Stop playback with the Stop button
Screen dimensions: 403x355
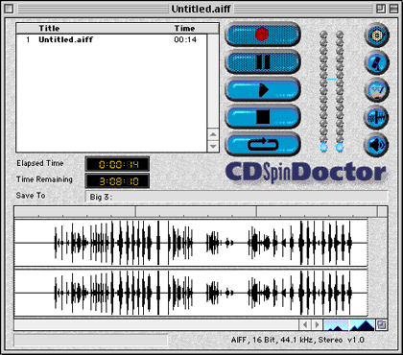[263, 117]
